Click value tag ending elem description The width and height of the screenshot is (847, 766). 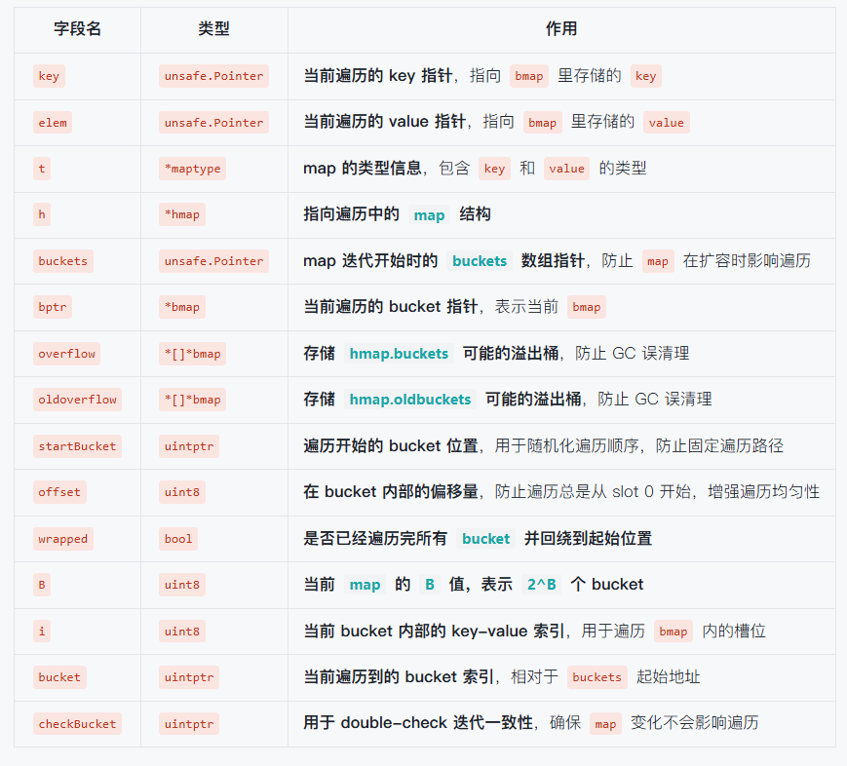[666, 123]
